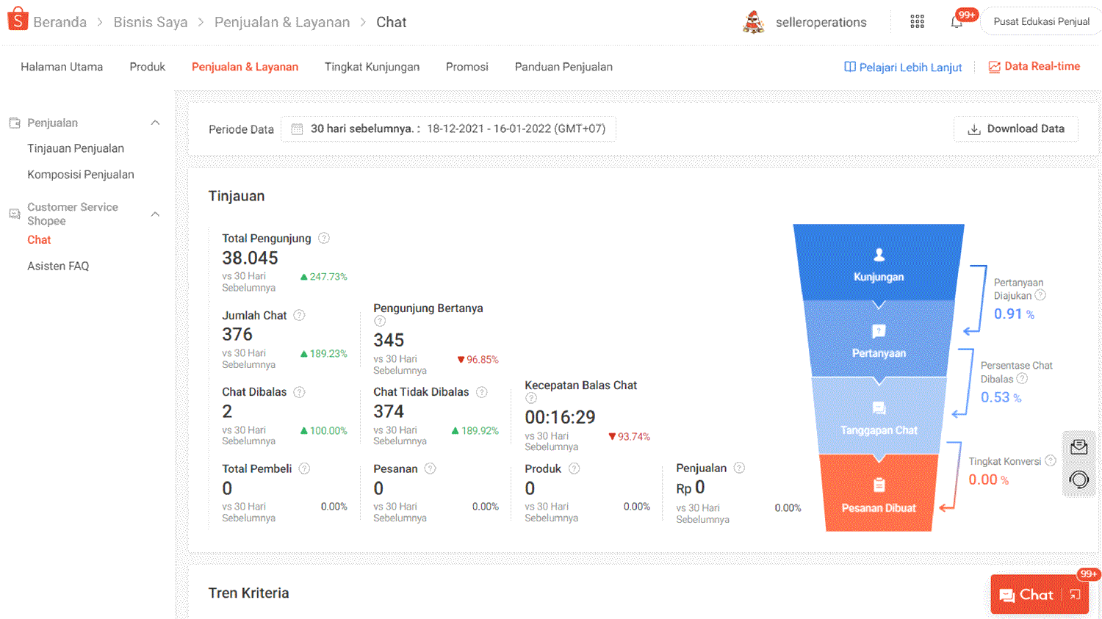Click the Download Data button

(1016, 128)
